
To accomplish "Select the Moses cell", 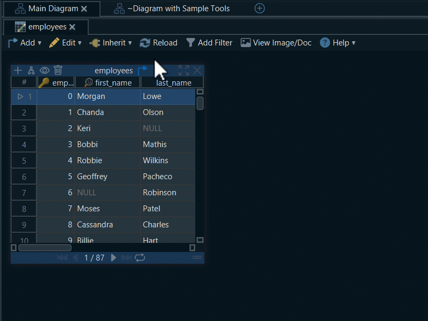I will 108,209.
